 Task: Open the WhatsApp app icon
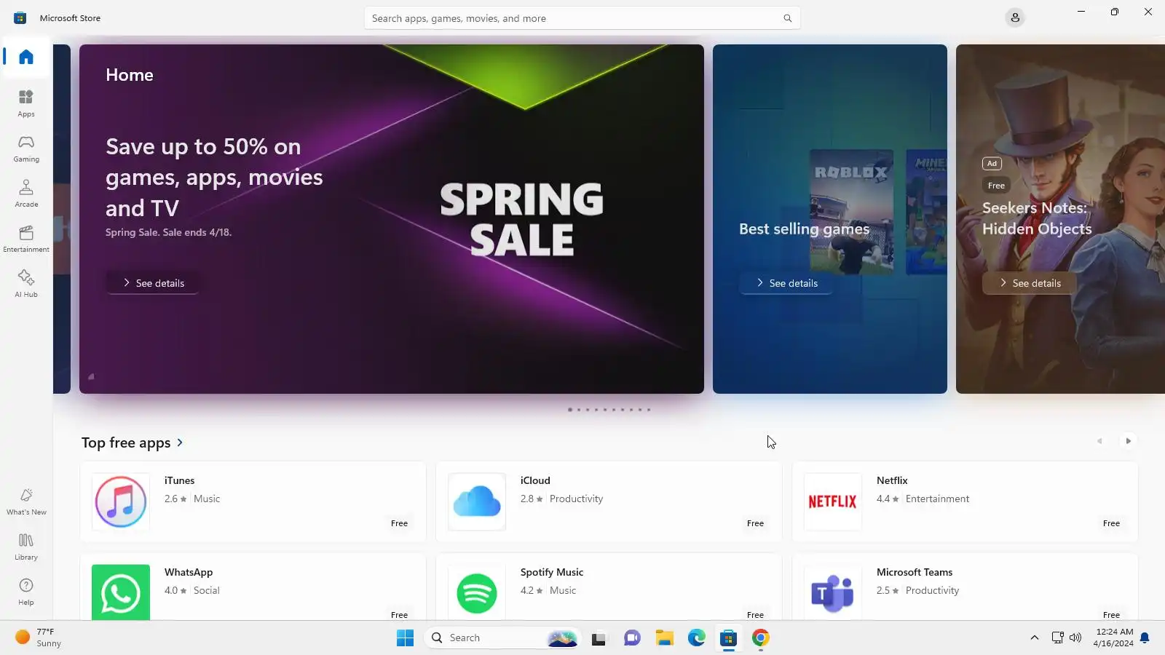[121, 592]
